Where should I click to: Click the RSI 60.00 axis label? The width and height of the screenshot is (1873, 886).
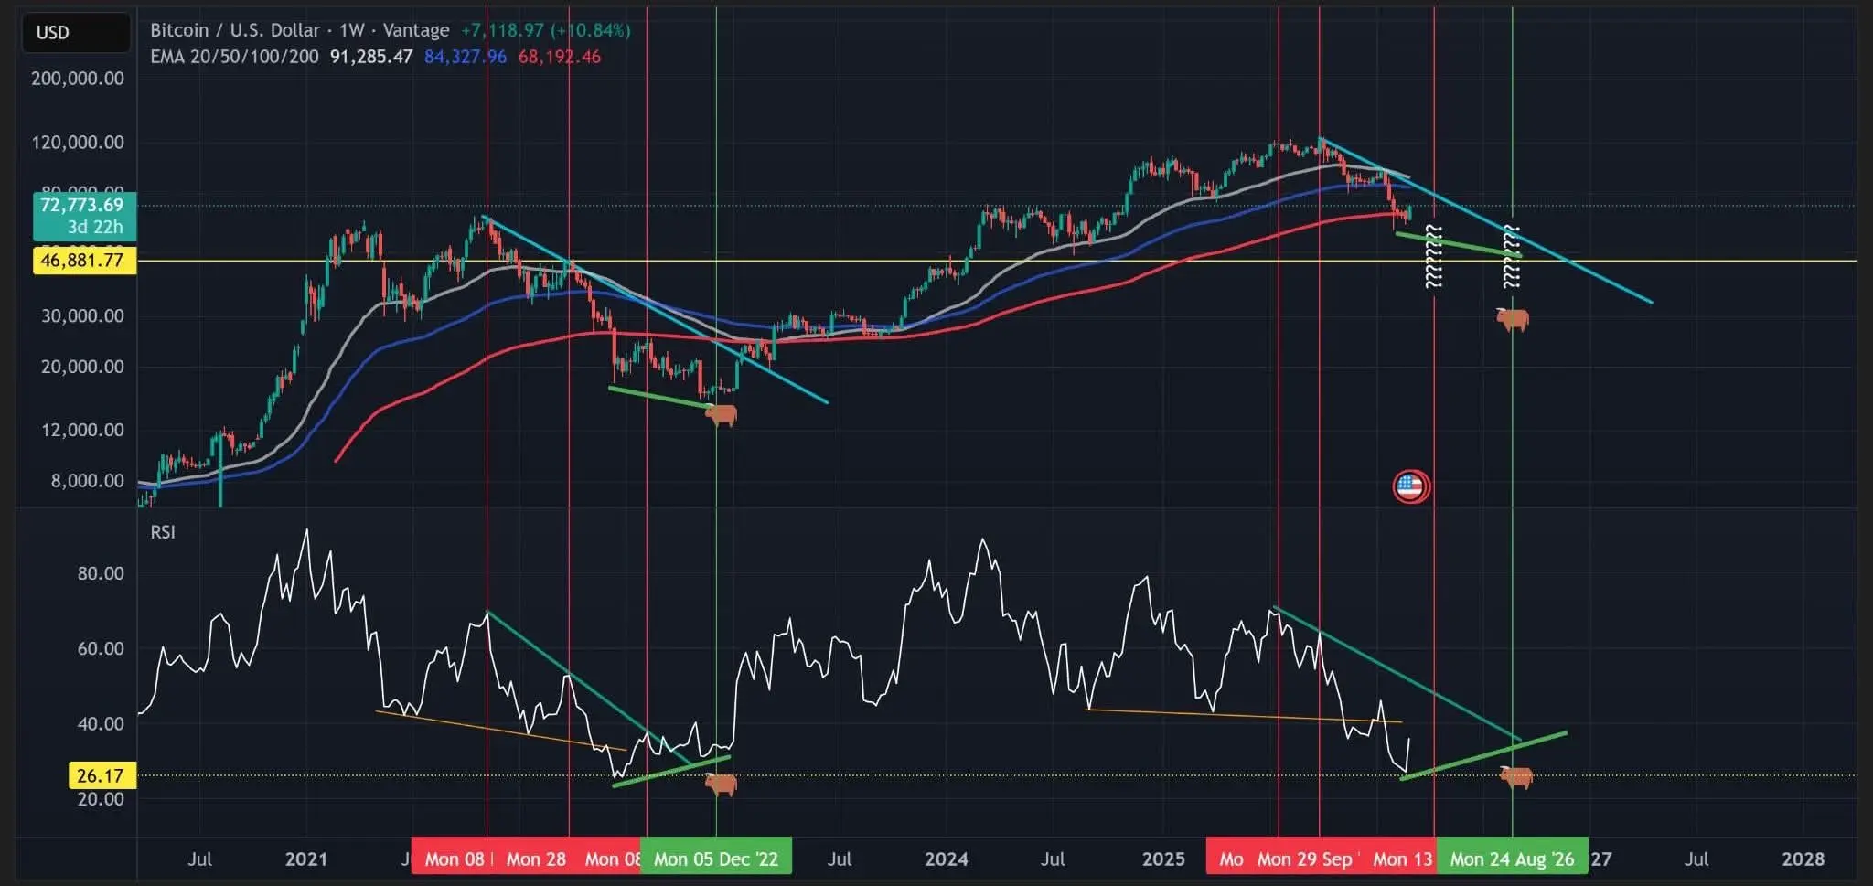tap(101, 648)
